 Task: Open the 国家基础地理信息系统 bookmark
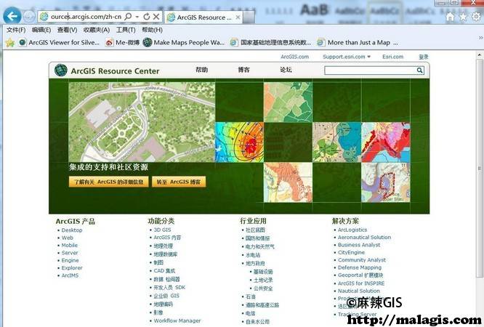(271, 42)
